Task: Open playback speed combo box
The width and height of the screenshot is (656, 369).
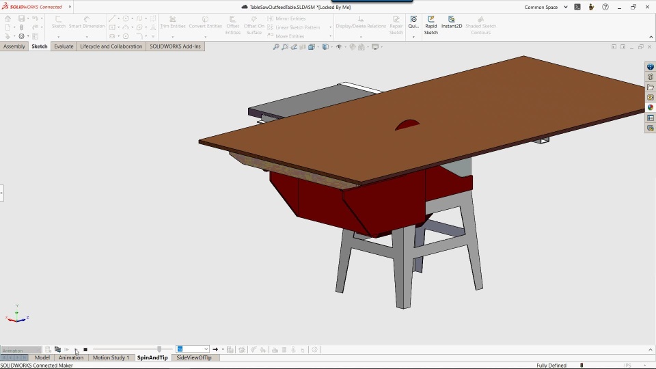Action: pyautogui.click(x=193, y=349)
